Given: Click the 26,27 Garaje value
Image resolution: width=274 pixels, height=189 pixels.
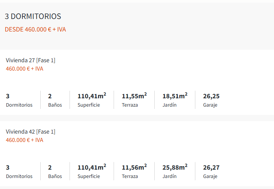Looking at the screenshot, I should [211, 167].
